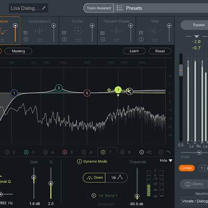Click the EQ Reset button

coord(160,51)
